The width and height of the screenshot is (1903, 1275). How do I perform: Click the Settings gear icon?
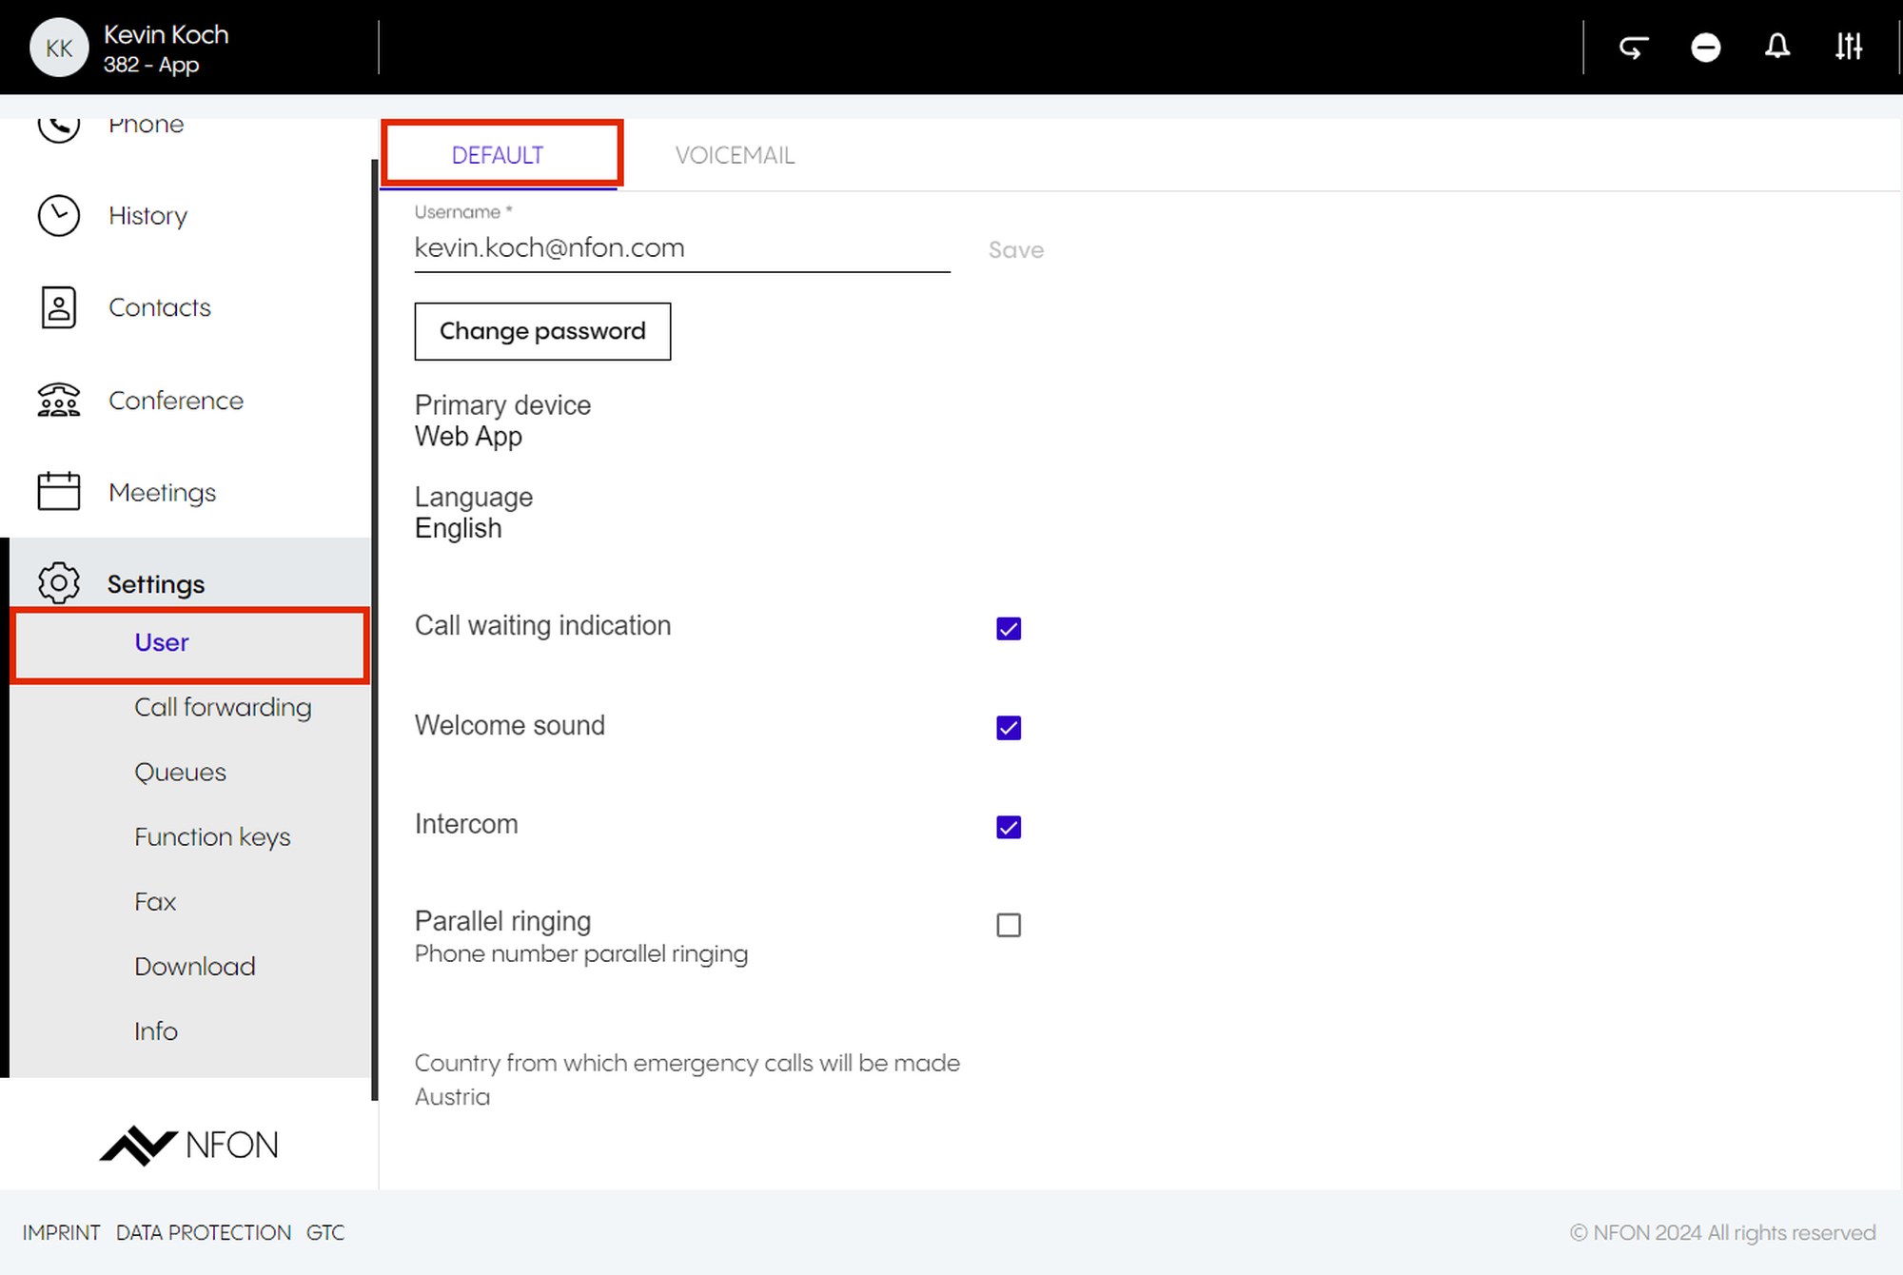[x=59, y=583]
